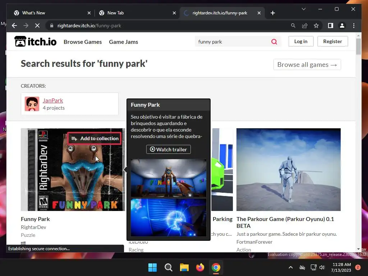This screenshot has width=368, height=276.
Task: Click FortmanForever author link
Action: click(x=254, y=242)
